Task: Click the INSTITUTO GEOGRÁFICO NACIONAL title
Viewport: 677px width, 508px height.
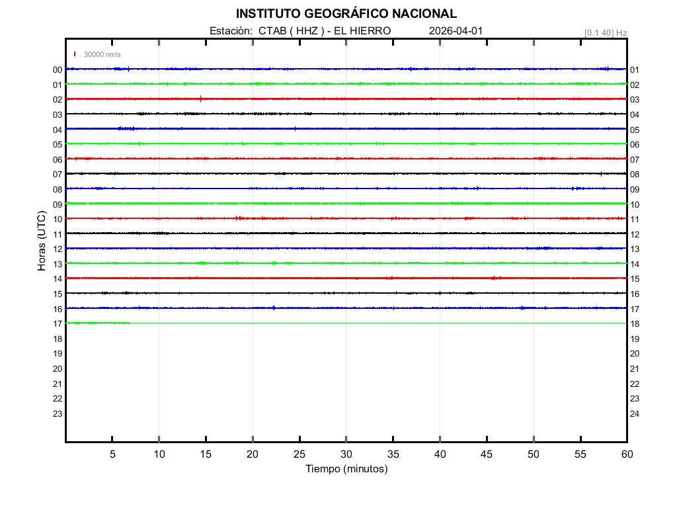Action: pyautogui.click(x=346, y=14)
